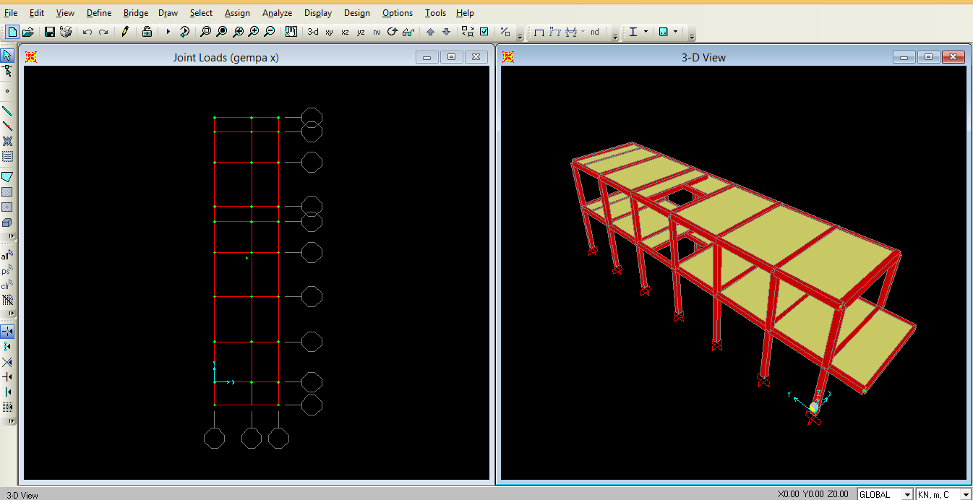Click the clr Clear Selection icon

(7, 285)
